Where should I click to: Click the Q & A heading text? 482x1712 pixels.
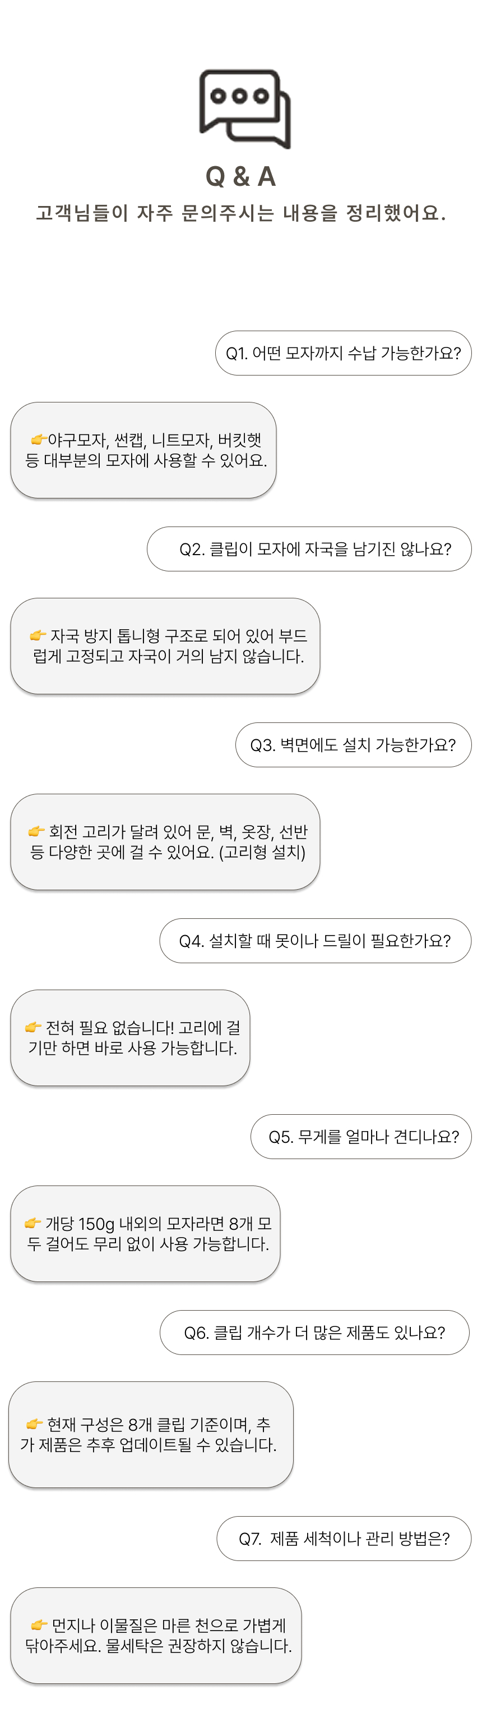(240, 177)
